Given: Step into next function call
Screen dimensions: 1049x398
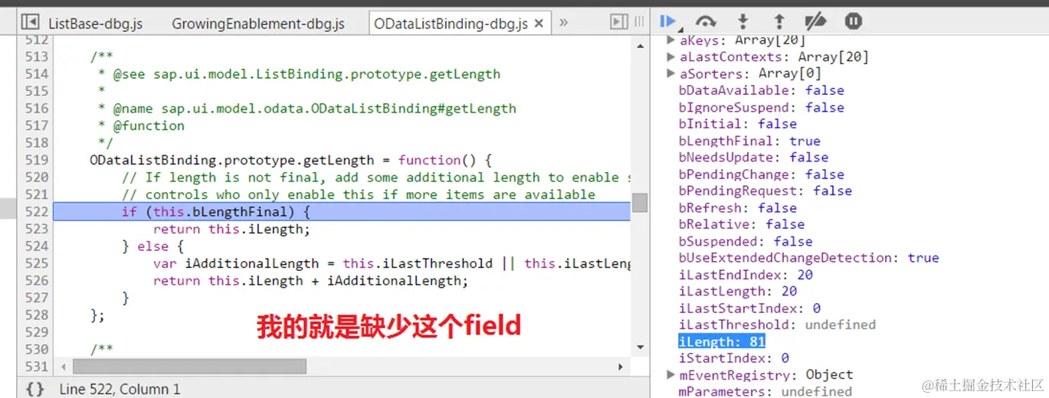Looking at the screenshot, I should pyautogui.click(x=742, y=21).
